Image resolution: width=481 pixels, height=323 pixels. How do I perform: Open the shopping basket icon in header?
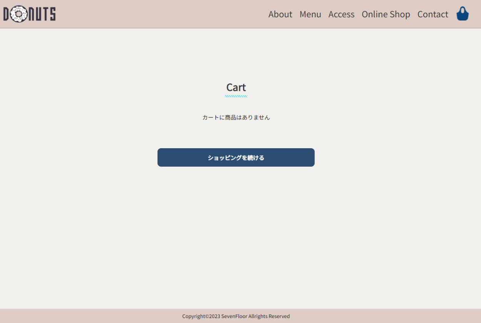[462, 14]
